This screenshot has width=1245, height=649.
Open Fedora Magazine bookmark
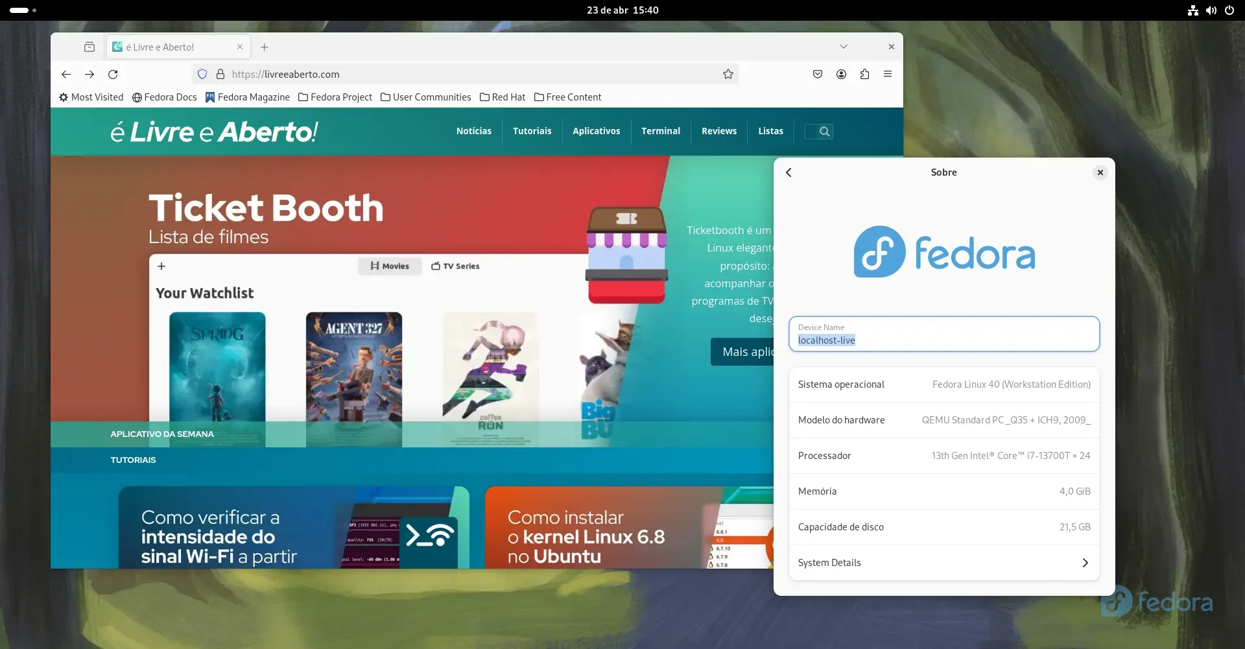(x=248, y=97)
